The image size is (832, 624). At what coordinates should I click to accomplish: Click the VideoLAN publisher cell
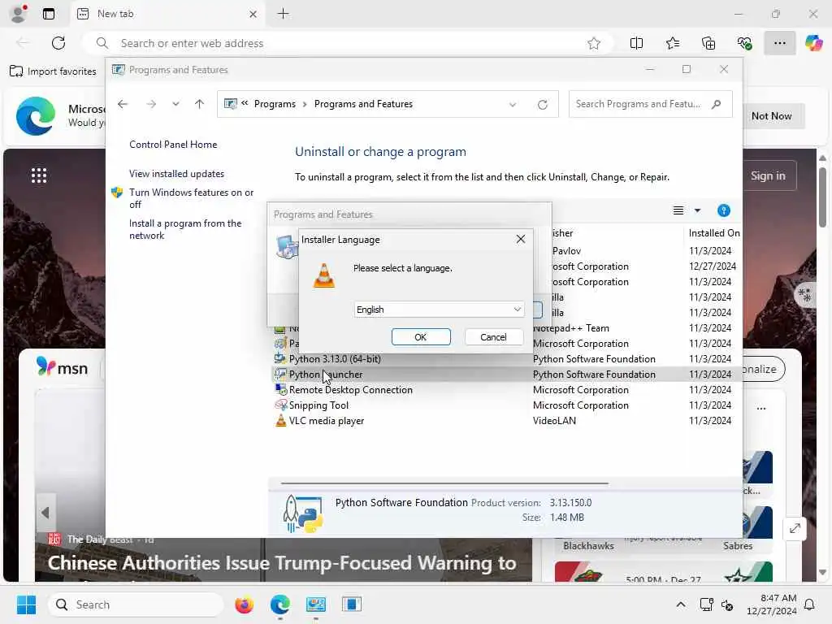point(554,421)
